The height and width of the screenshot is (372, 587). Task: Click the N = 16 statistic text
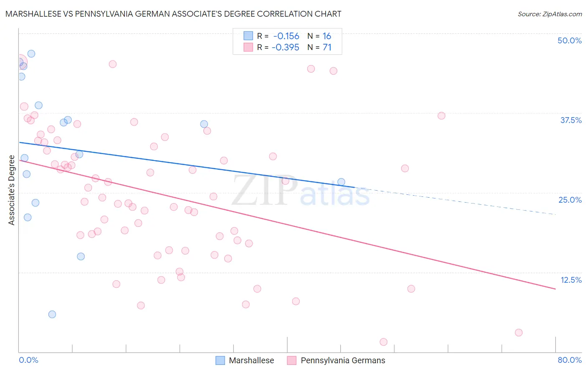point(319,36)
